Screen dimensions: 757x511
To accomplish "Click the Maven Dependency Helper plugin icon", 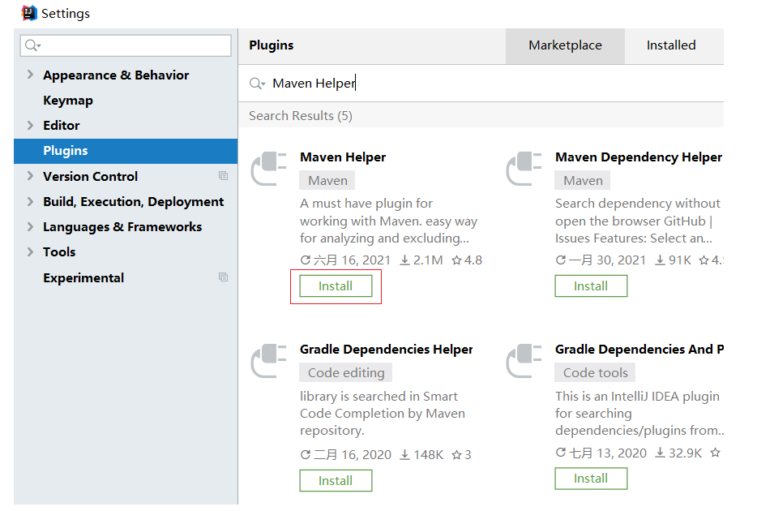I will [524, 169].
